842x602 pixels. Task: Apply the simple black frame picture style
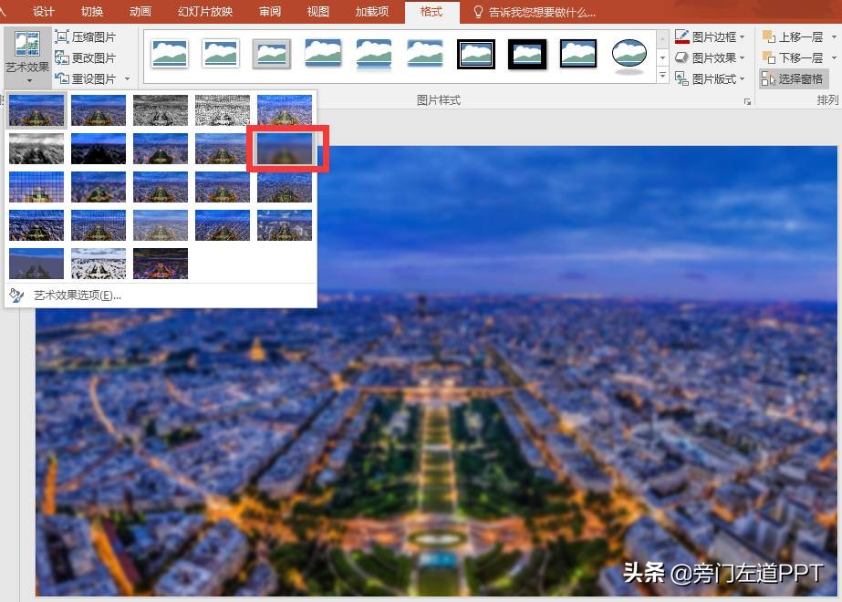click(577, 54)
